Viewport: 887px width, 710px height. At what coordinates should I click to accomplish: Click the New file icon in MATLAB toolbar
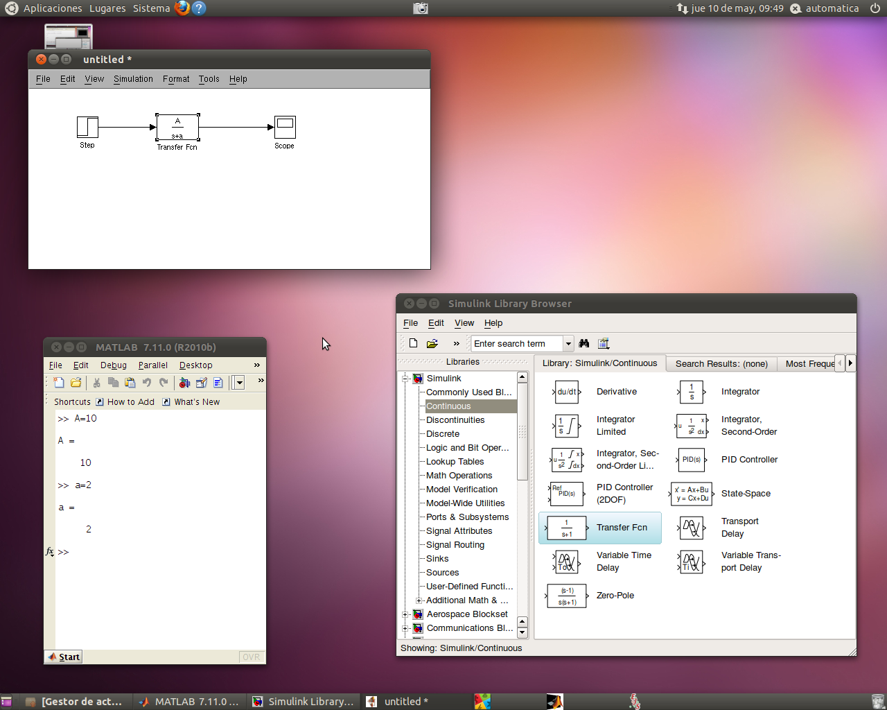pos(59,382)
